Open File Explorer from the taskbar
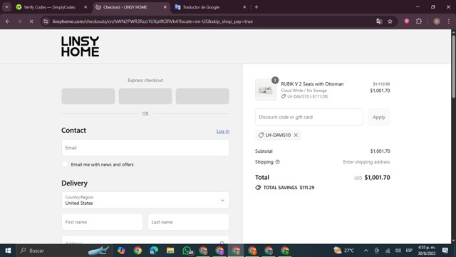This screenshot has height=257, width=456. point(170,251)
